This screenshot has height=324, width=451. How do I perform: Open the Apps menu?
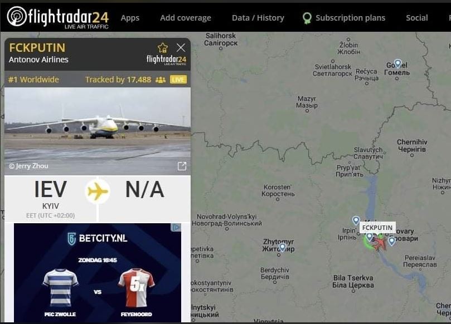tap(130, 18)
